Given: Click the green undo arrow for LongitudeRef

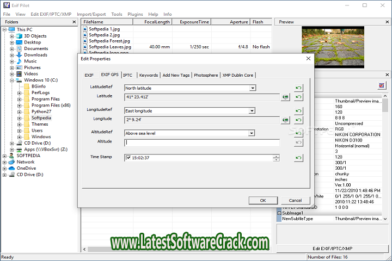Looking at the screenshot, I should (x=298, y=110).
